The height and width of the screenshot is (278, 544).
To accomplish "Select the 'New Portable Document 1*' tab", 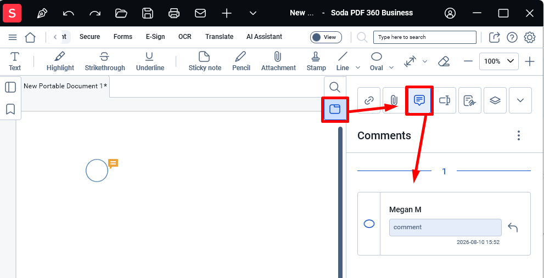I will pos(65,86).
